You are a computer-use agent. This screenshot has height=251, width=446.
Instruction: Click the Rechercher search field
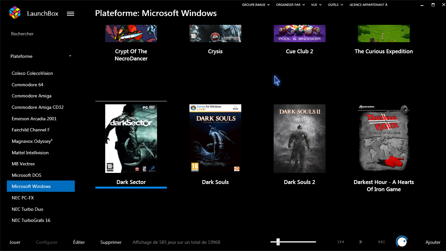[x=41, y=34]
